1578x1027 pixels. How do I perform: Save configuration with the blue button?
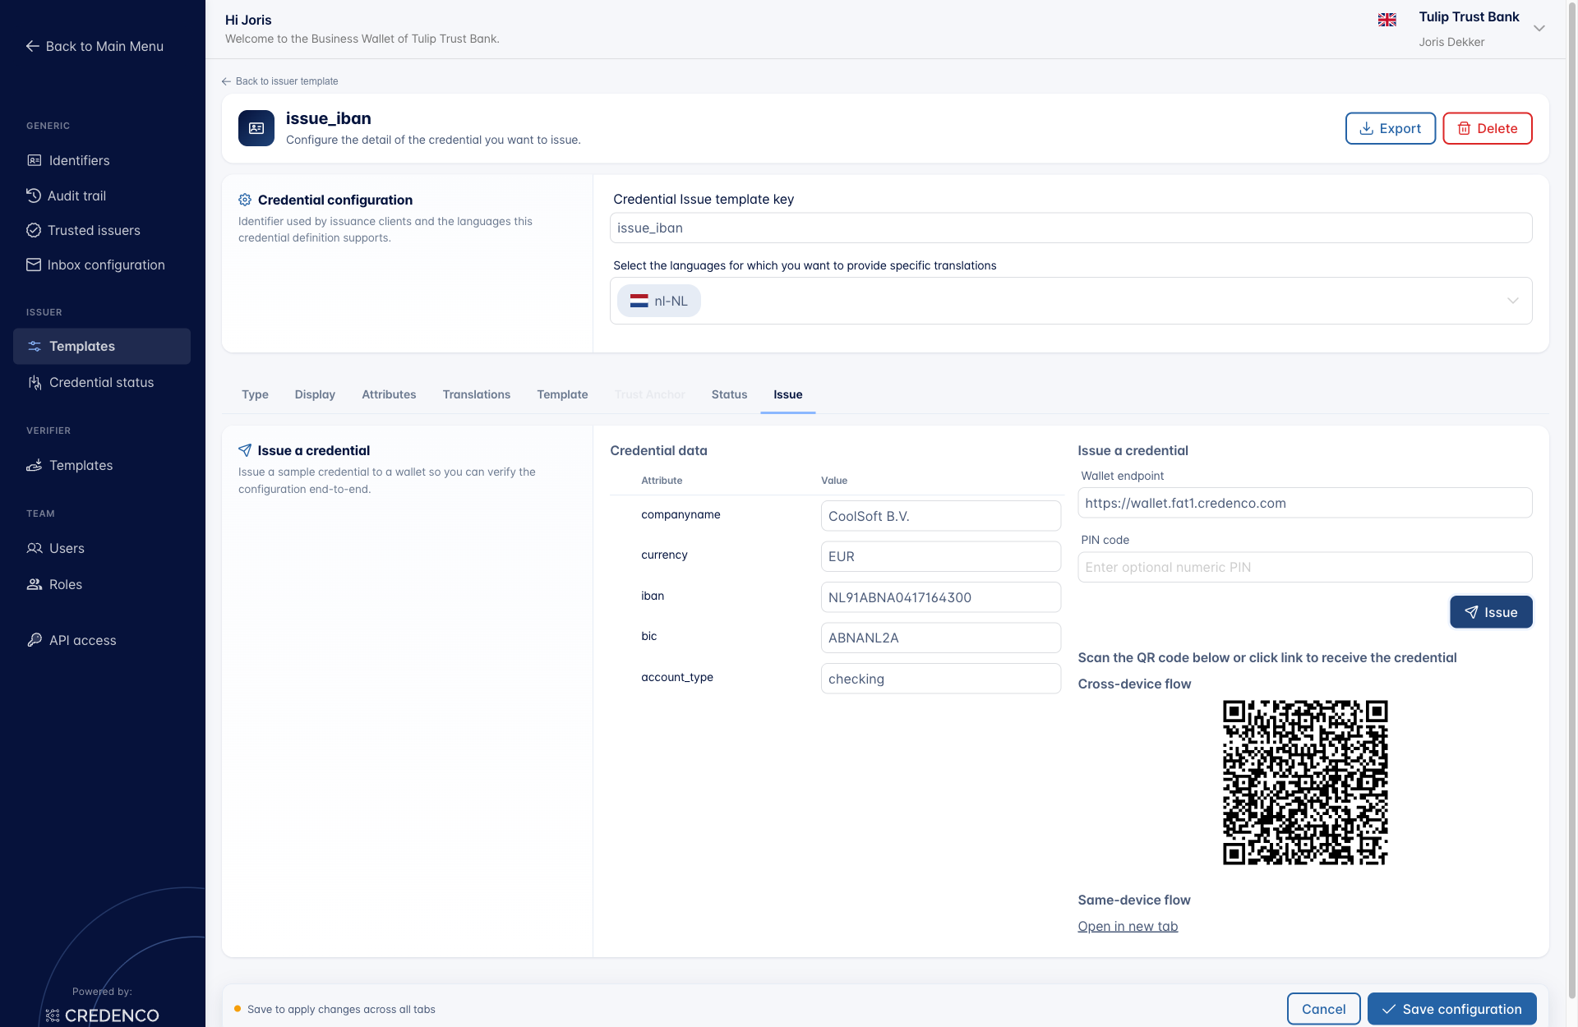pos(1451,1009)
